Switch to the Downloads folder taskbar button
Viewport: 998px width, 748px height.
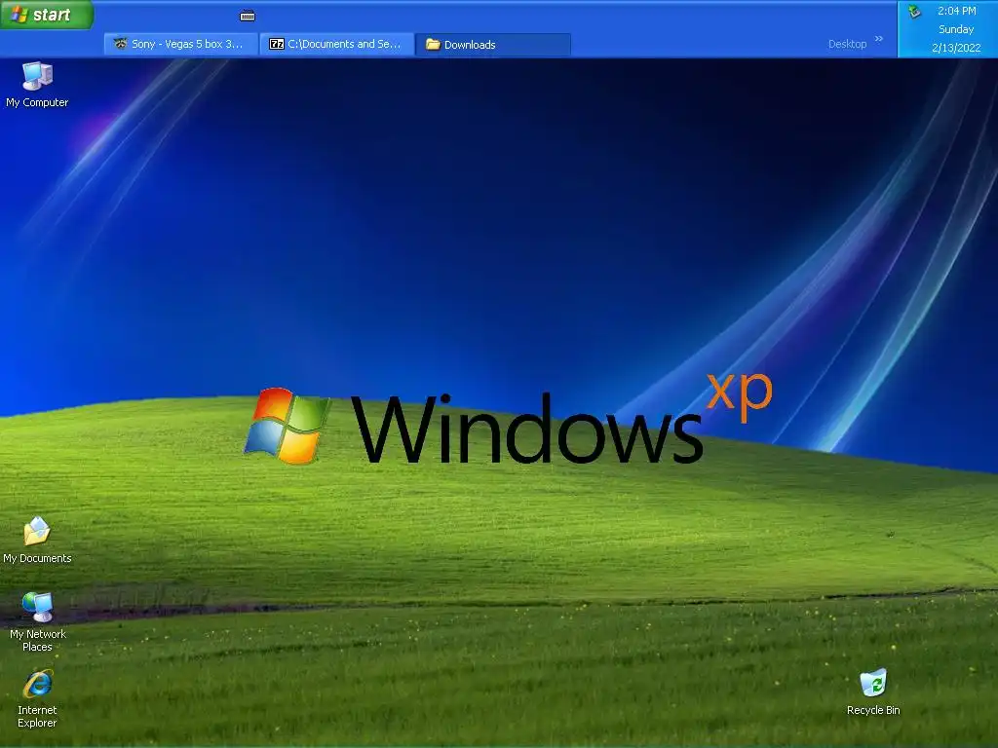coord(492,45)
